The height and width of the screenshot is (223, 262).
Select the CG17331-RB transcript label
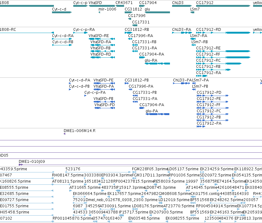(x=144, y=42)
